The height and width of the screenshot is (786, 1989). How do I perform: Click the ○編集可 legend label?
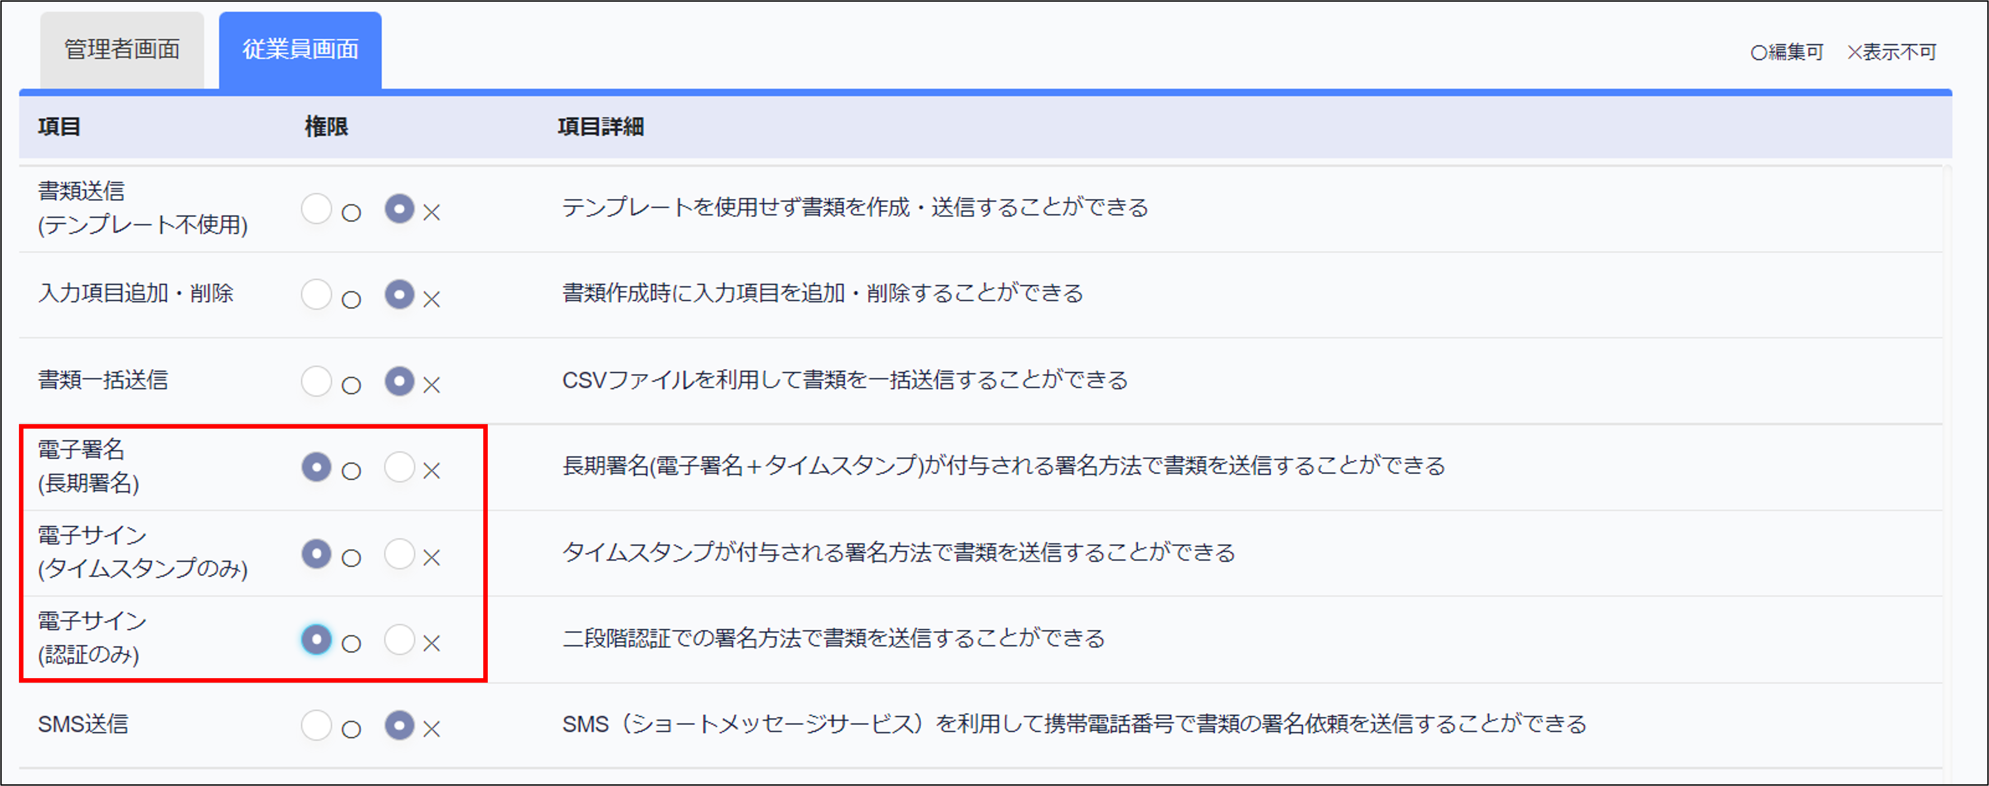pyautogui.click(x=1787, y=52)
